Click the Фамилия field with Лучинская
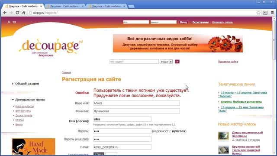This screenshot has height=156, width=277. [x=137, y=111]
